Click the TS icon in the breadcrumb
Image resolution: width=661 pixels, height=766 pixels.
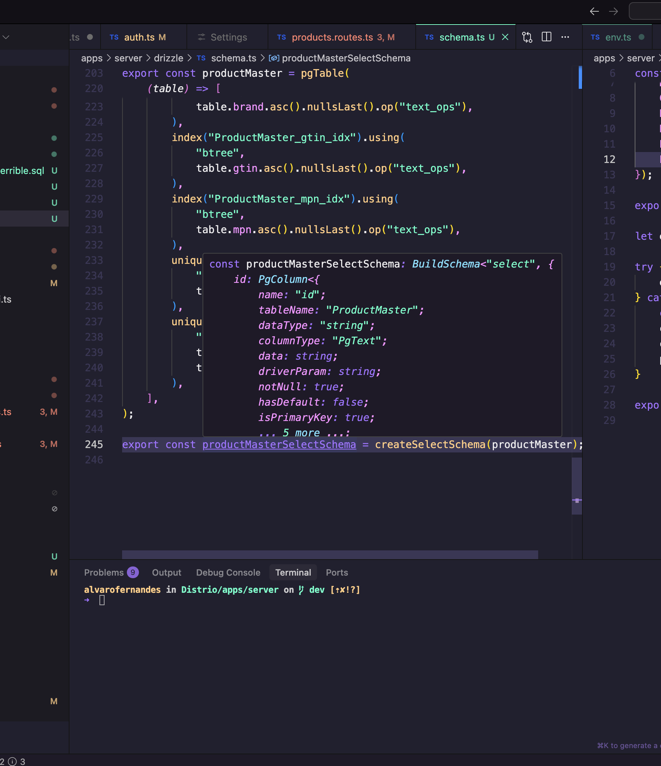(x=201, y=58)
